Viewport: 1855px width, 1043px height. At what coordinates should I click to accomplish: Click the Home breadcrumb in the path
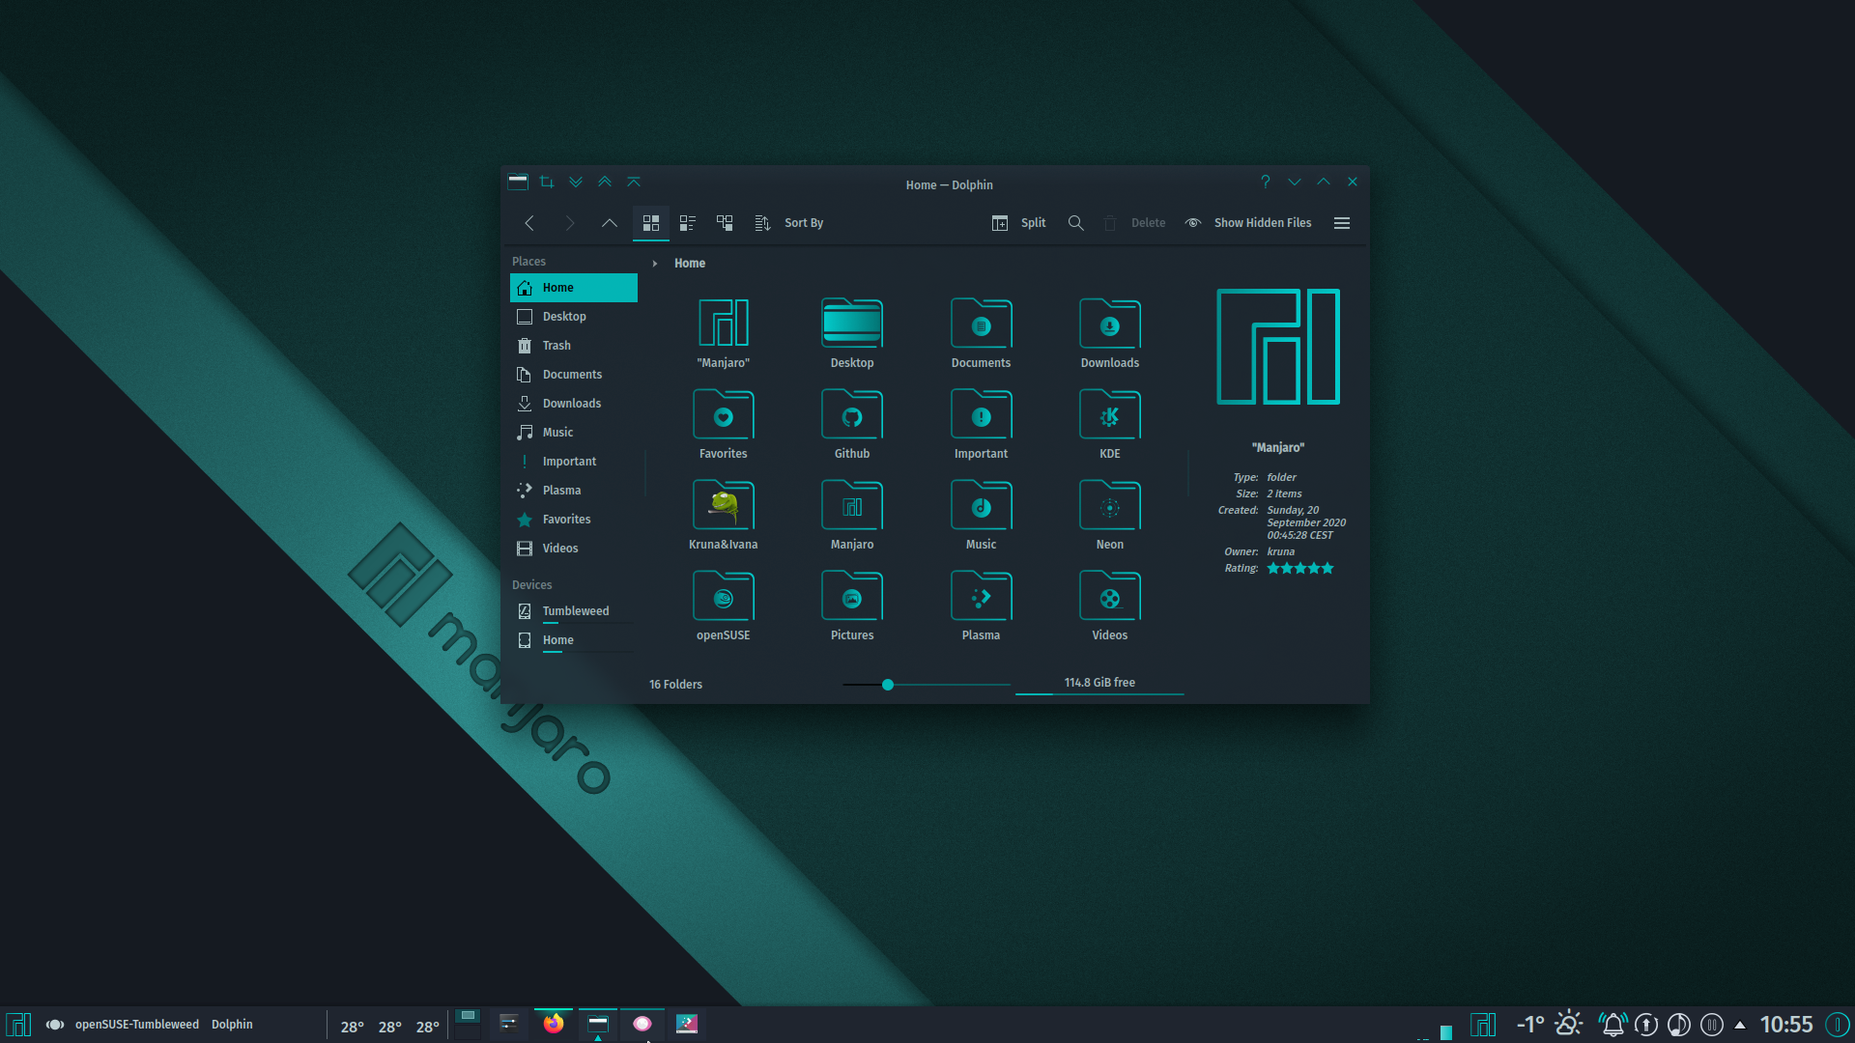click(690, 264)
